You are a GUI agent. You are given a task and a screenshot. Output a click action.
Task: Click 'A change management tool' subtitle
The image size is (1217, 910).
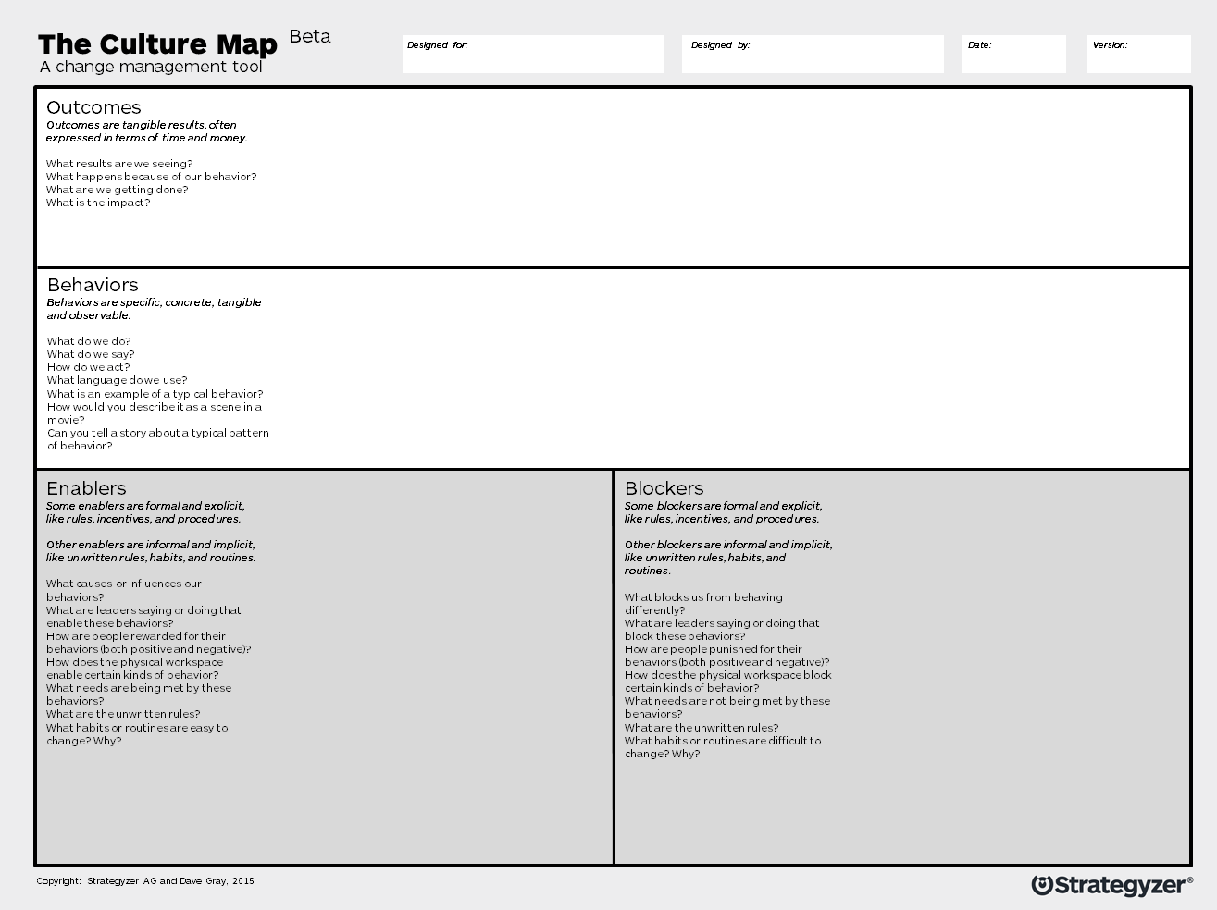[151, 67]
